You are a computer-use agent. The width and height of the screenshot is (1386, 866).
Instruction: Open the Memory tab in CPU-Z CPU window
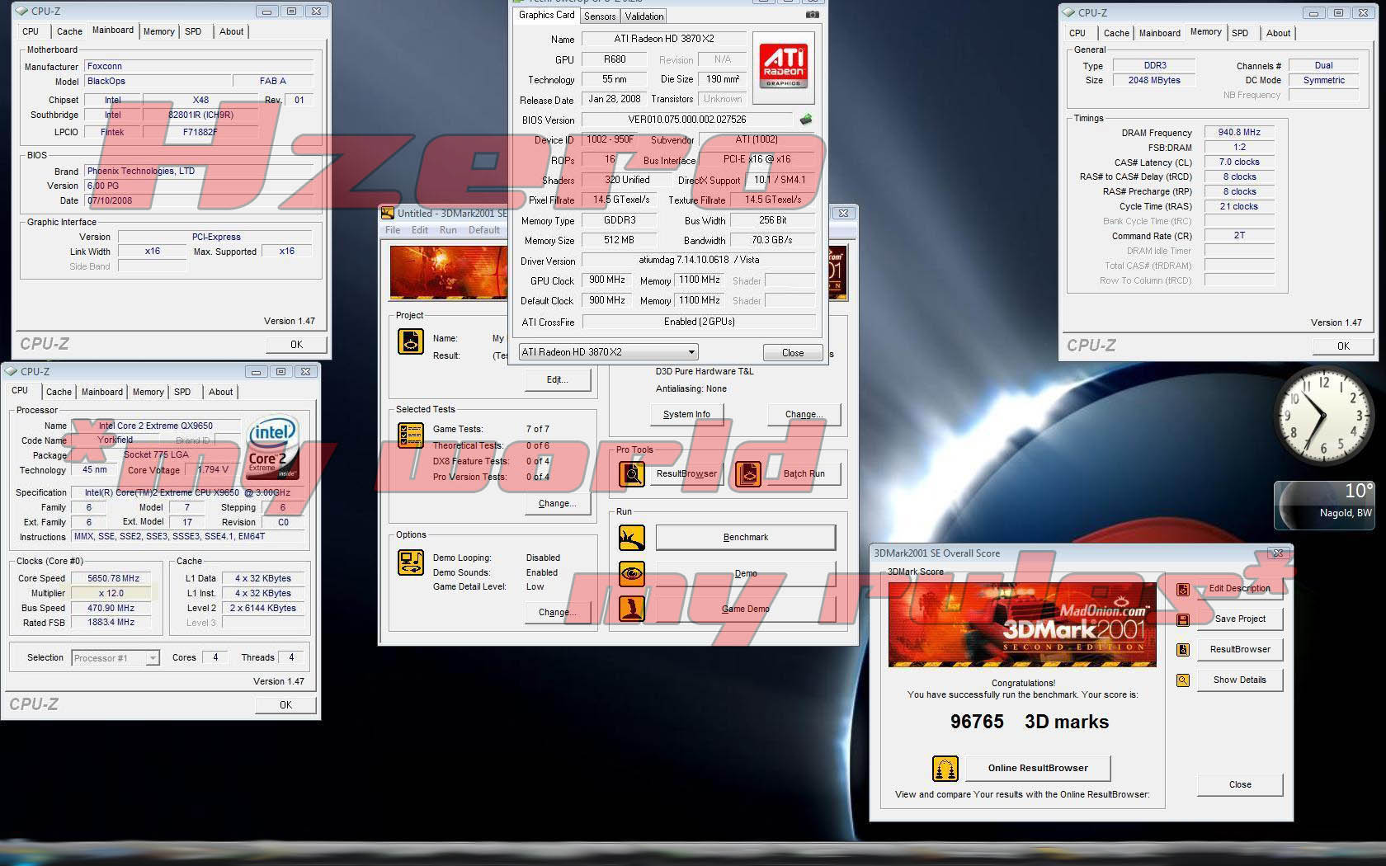(x=148, y=392)
